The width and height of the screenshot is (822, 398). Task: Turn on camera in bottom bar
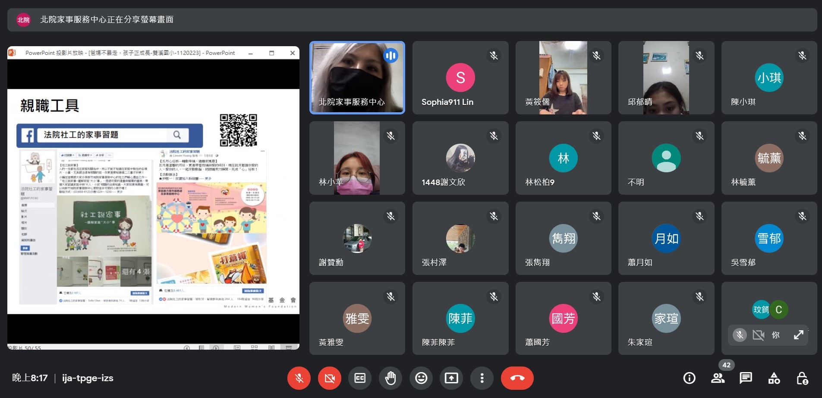click(x=329, y=378)
